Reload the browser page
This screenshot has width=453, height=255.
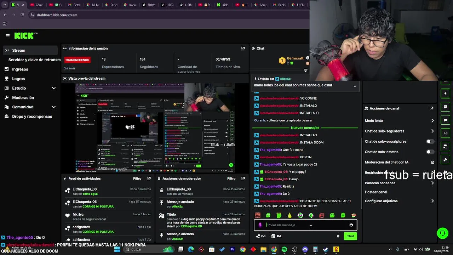tap(22, 15)
